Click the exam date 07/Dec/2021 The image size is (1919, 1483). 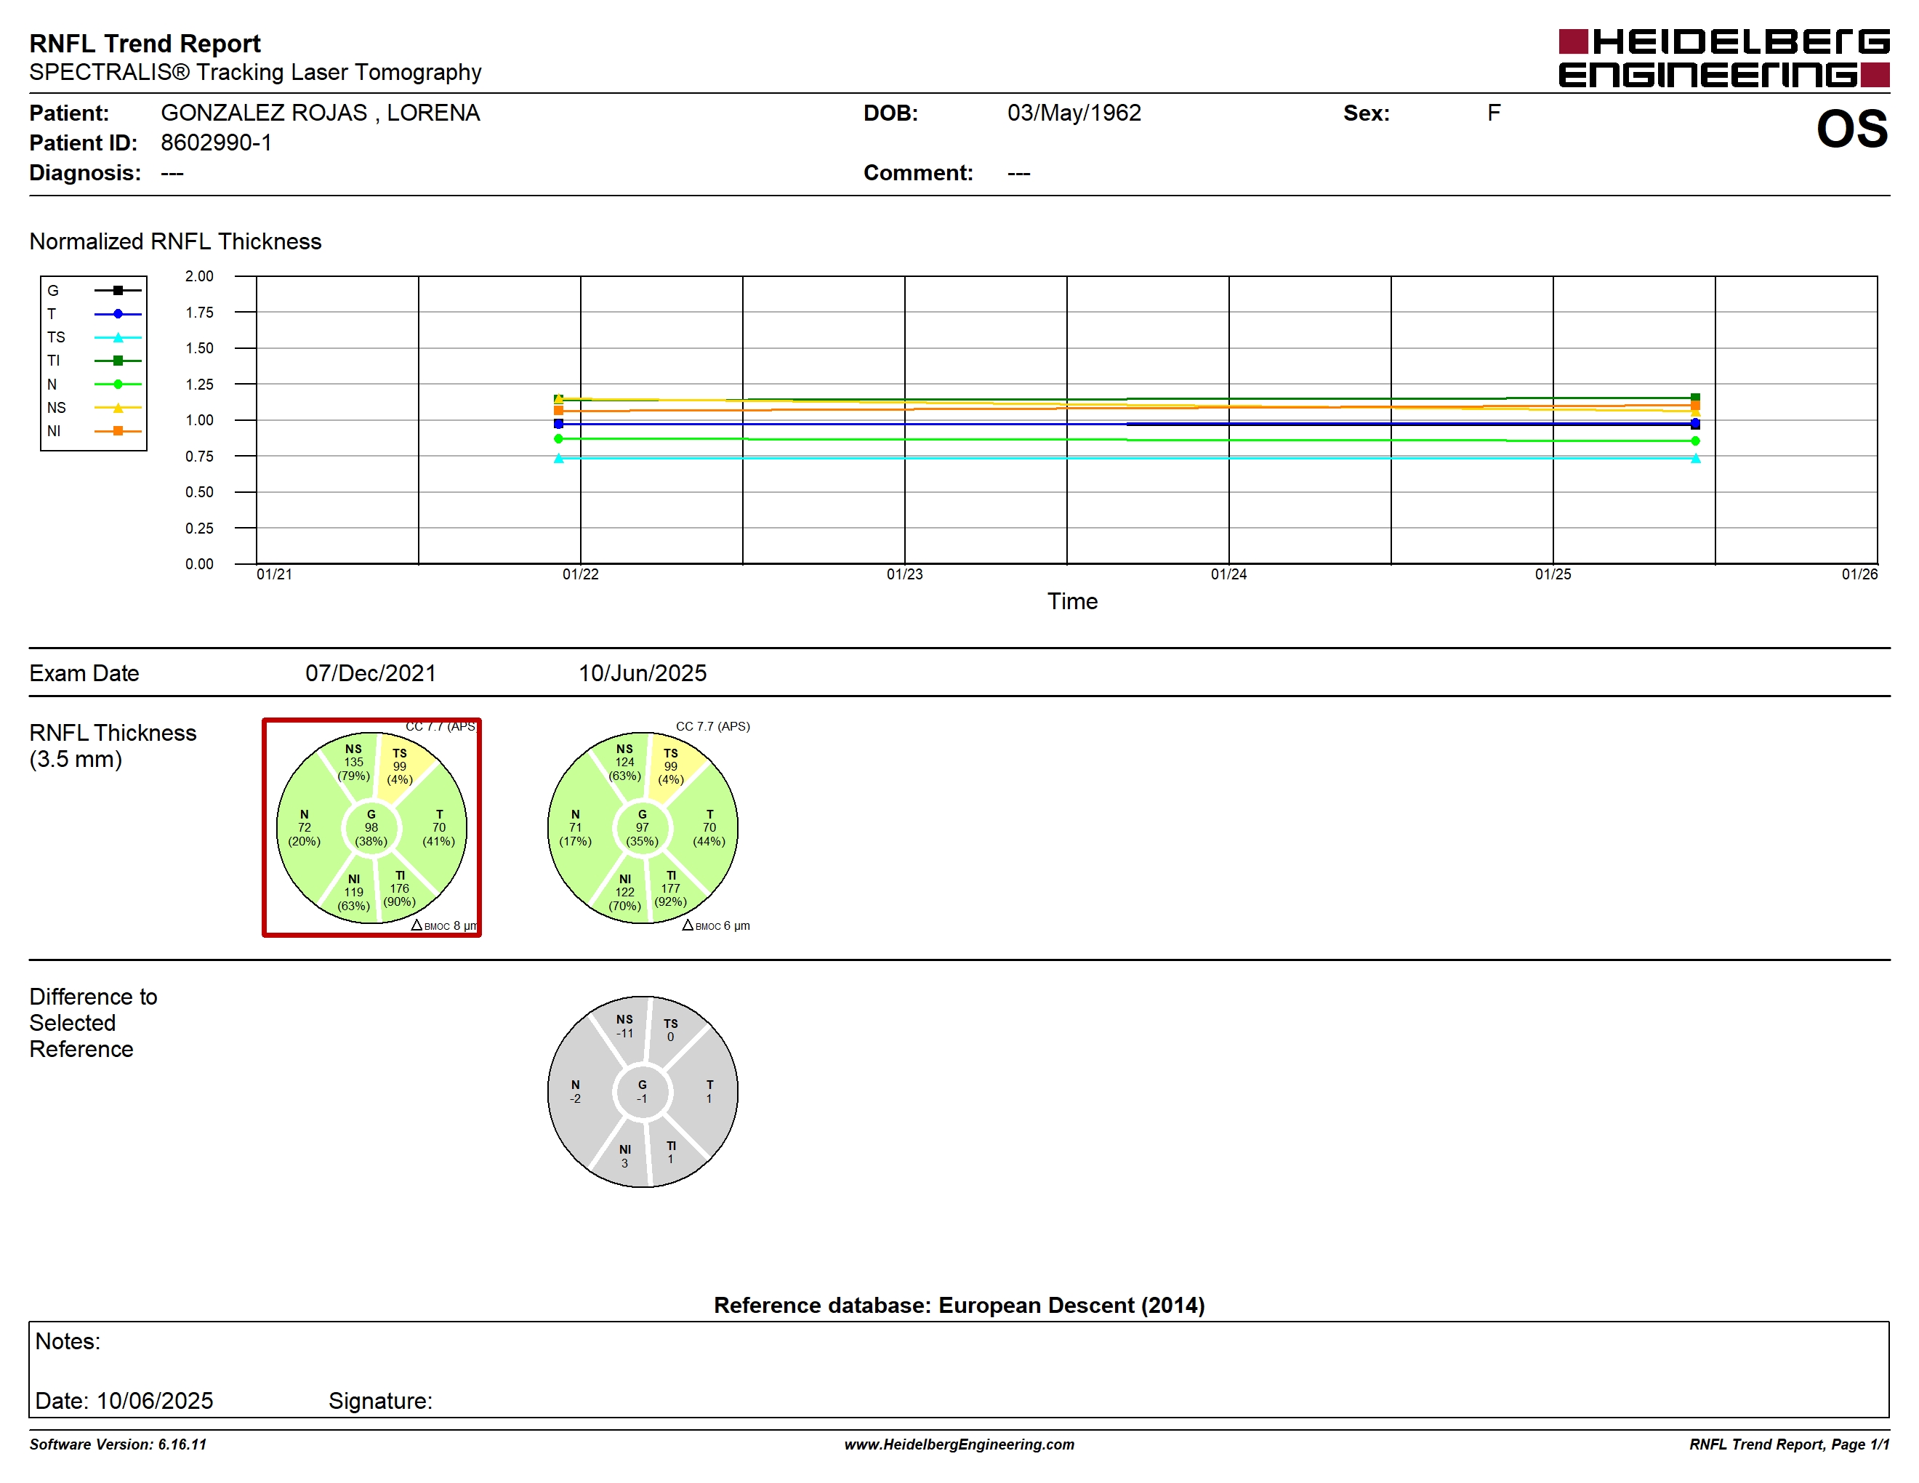pos(371,673)
